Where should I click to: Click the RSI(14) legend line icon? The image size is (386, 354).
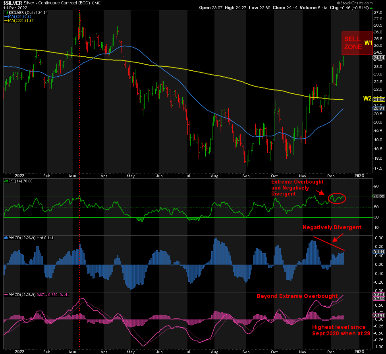coord(6,181)
